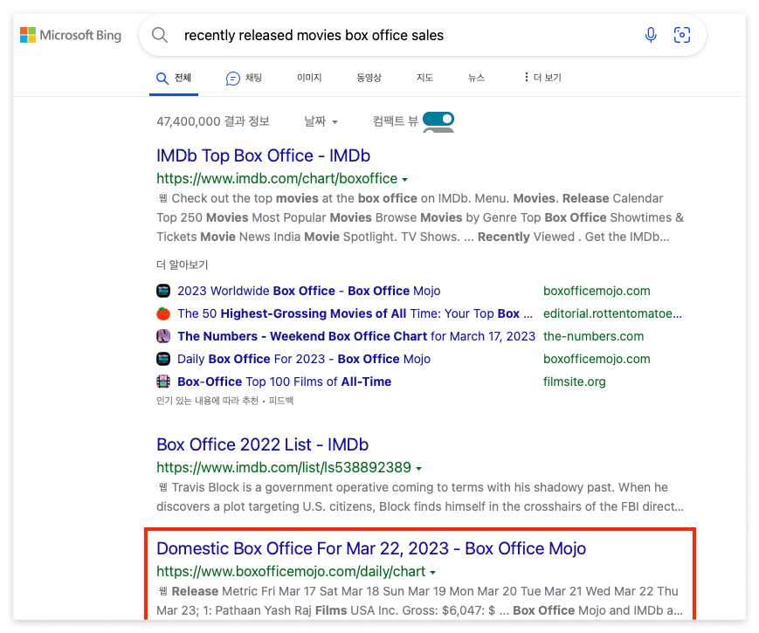Switch to the 뉴스 tab
The width and height of the screenshot is (759, 633).
click(476, 78)
